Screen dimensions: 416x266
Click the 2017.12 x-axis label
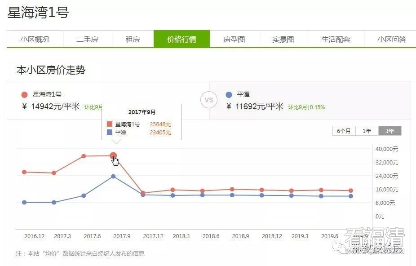[153, 236]
